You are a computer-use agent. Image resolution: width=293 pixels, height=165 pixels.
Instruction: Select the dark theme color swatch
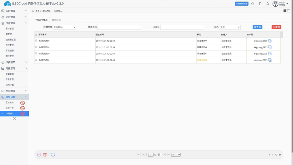click(x=285, y=11)
